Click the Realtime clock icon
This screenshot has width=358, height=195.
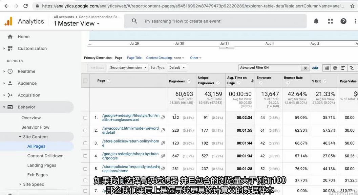[x=10, y=71]
